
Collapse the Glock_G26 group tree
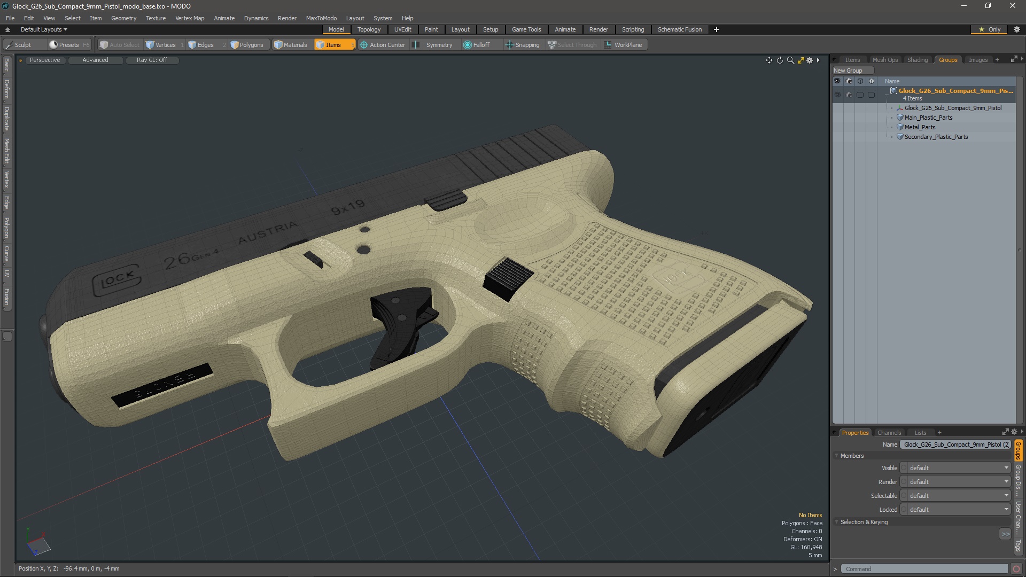(x=887, y=95)
